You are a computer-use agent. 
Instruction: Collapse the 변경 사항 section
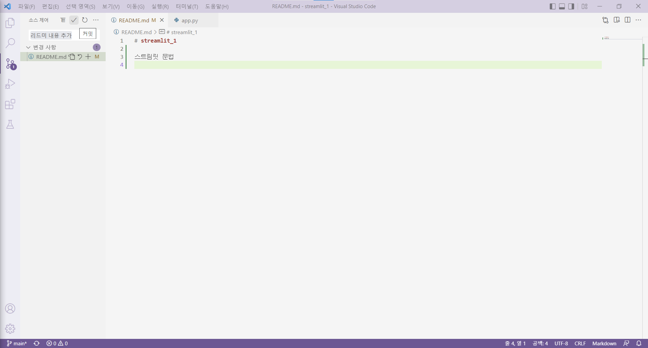[x=28, y=47]
